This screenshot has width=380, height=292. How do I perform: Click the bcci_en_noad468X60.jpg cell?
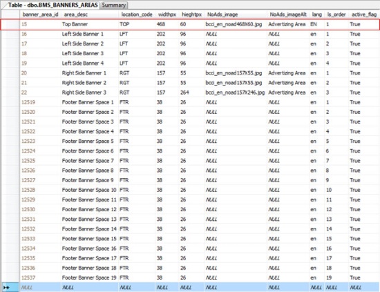coord(236,24)
